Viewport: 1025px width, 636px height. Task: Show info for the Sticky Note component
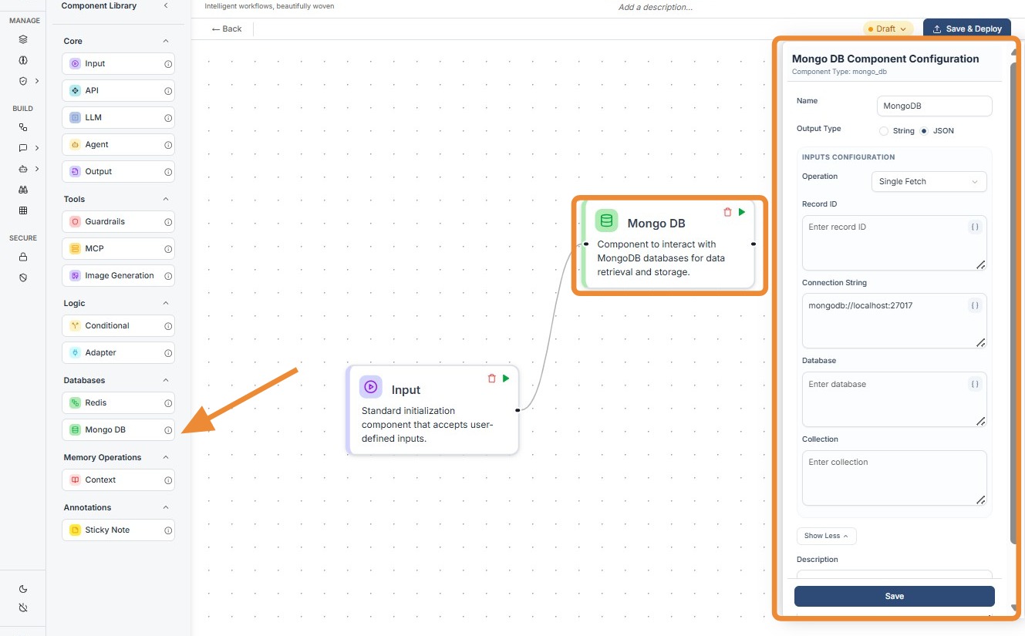(x=168, y=530)
